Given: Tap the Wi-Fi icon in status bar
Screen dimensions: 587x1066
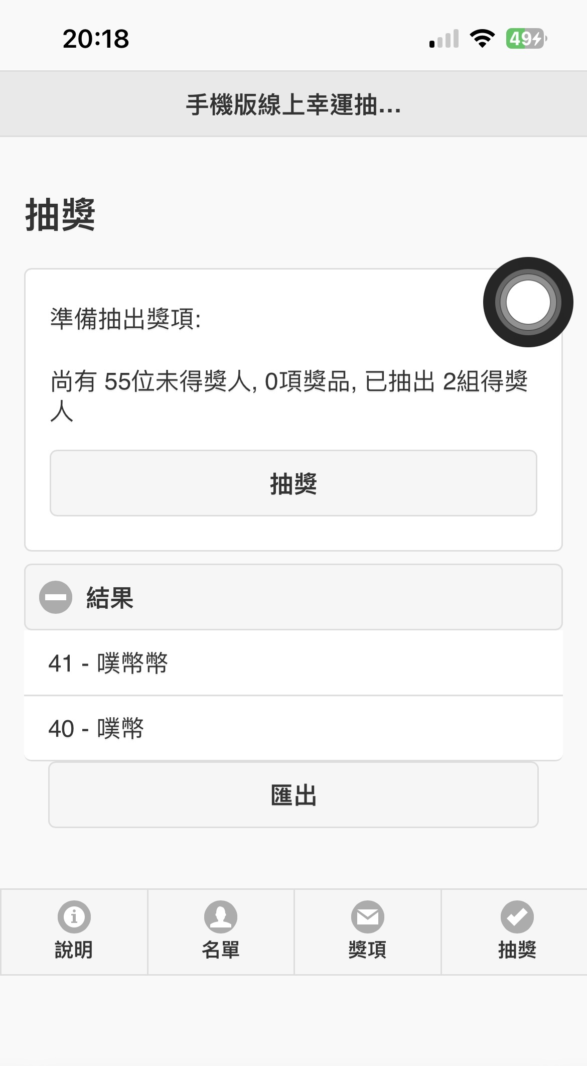Looking at the screenshot, I should click(x=482, y=39).
